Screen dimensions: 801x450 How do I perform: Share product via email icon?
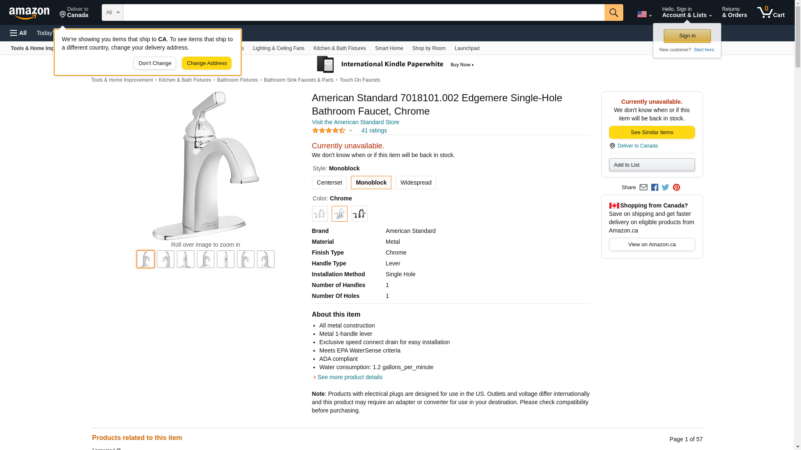point(643,187)
